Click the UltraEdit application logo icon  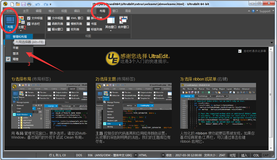(x=5, y=4)
